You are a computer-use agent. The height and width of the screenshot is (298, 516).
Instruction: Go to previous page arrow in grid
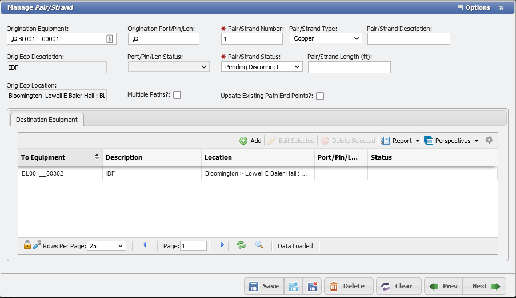[x=145, y=245]
